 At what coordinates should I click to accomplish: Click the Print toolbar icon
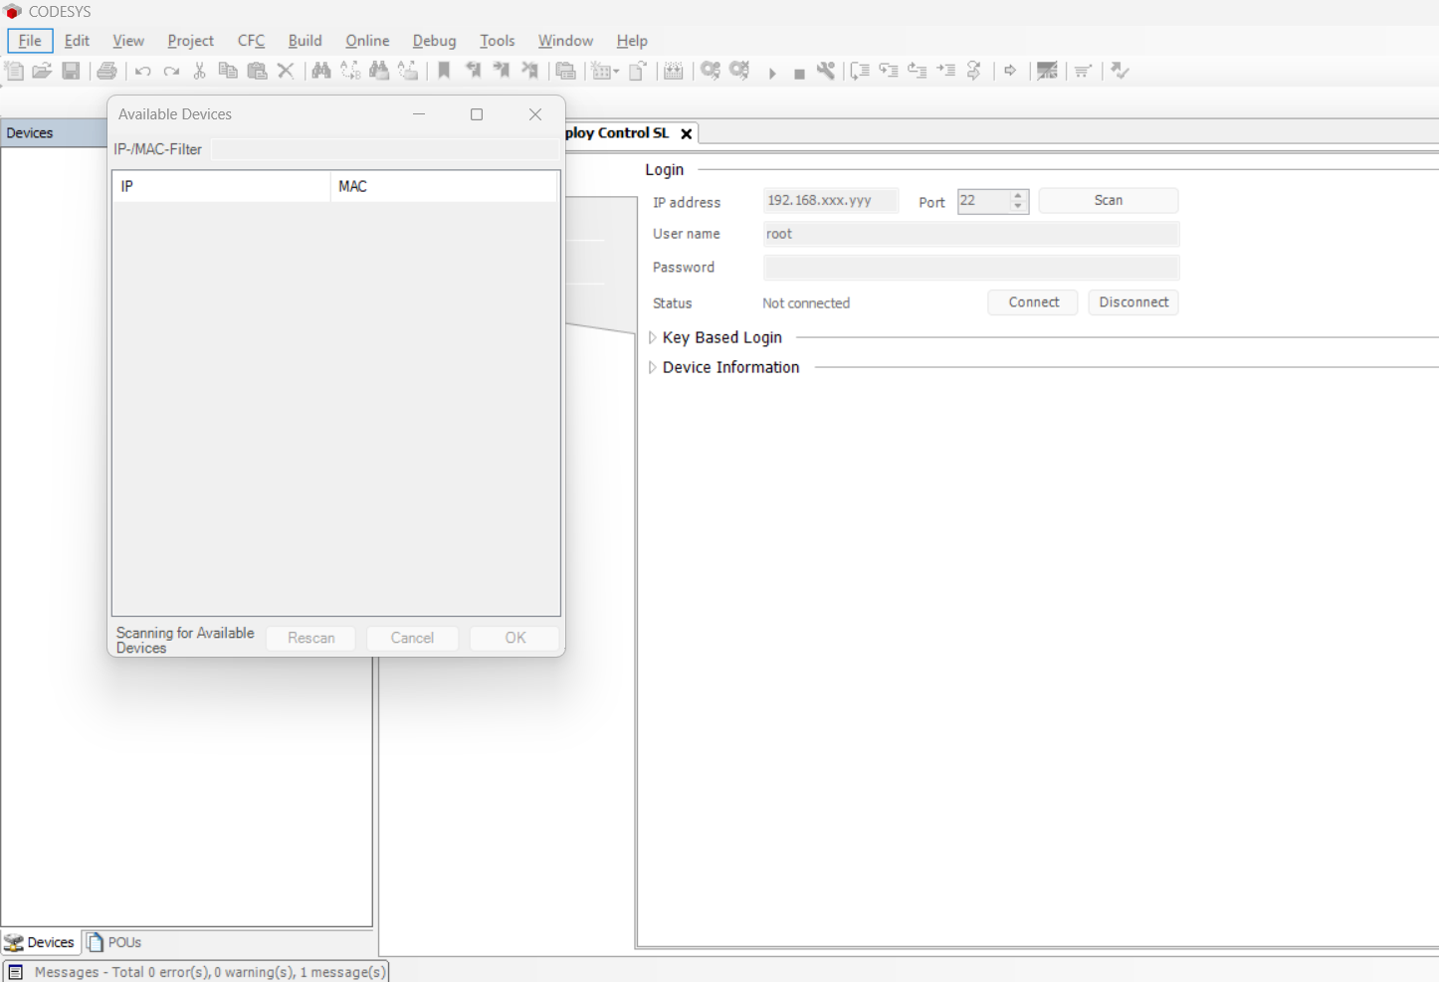pyautogui.click(x=106, y=71)
